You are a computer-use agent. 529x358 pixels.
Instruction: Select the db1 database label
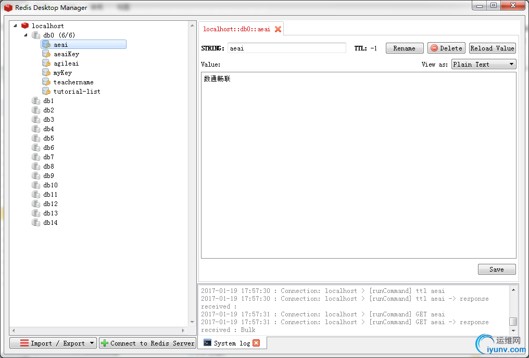(x=48, y=101)
